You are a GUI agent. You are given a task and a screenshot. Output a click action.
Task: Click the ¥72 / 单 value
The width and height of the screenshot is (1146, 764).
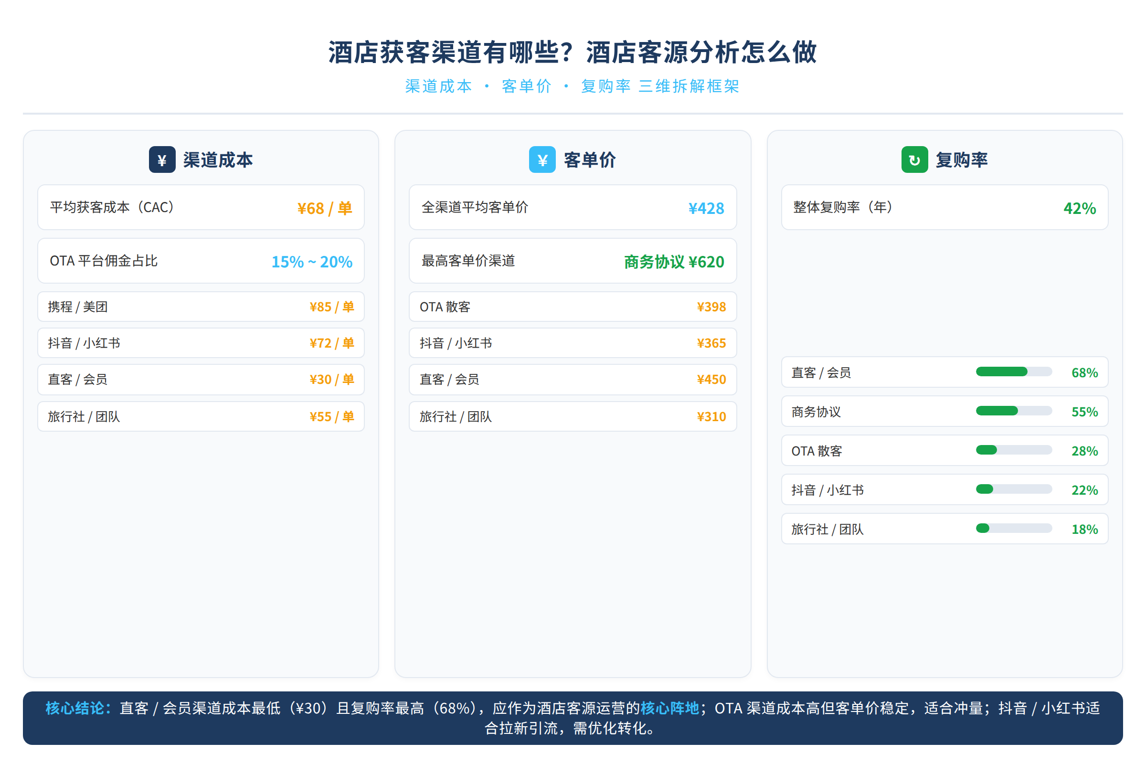(x=332, y=343)
